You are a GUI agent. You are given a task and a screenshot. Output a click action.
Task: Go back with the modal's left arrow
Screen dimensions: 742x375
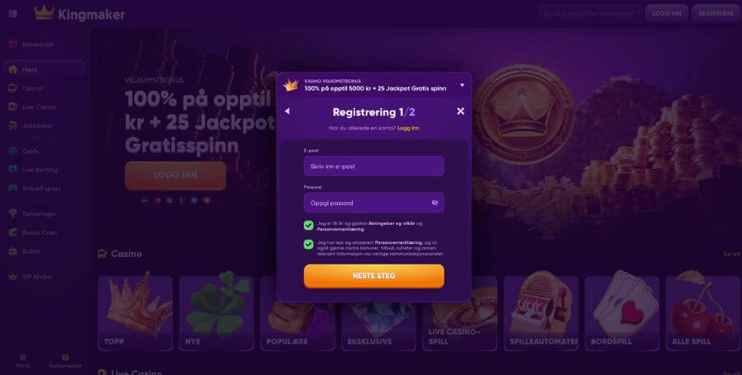pyautogui.click(x=287, y=111)
